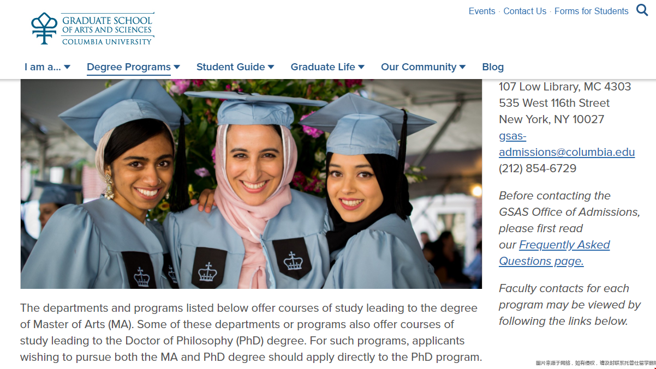The height and width of the screenshot is (369, 656).
Task: Expand the Graduate Life dropdown arrow
Action: (361, 67)
